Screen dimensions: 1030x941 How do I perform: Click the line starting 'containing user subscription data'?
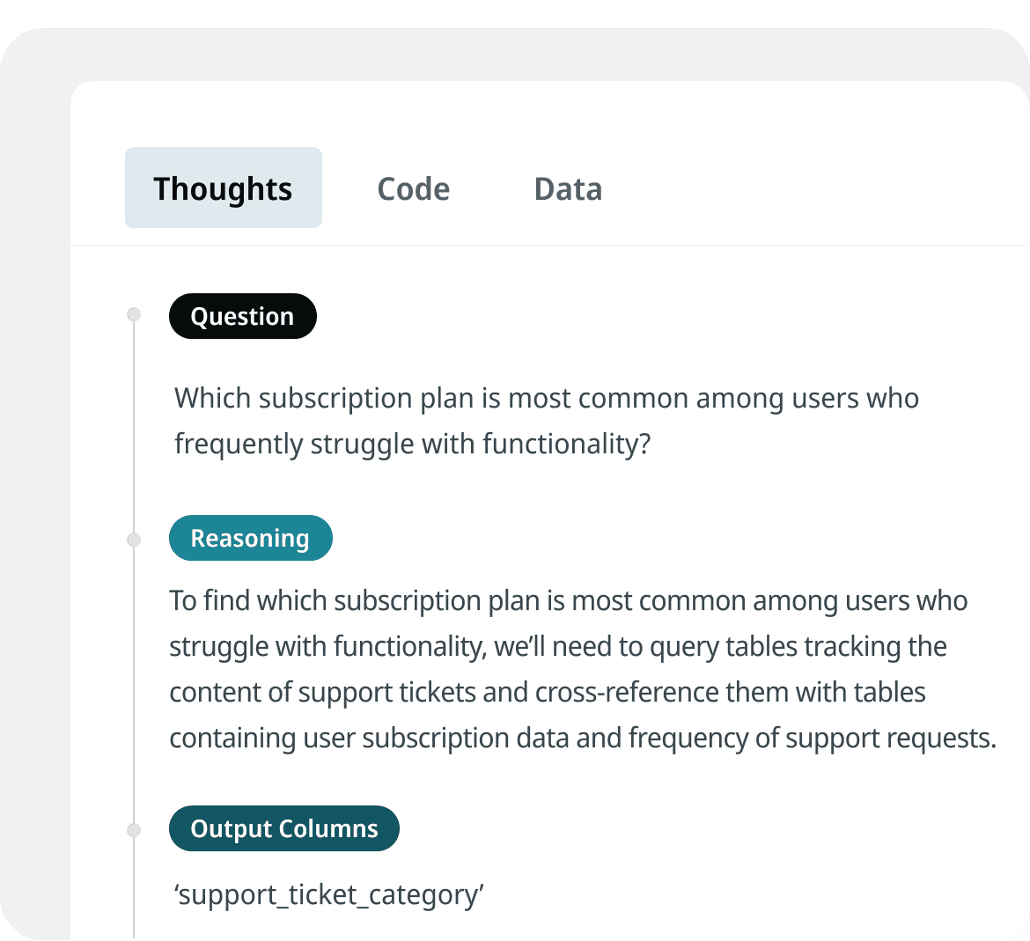582,738
